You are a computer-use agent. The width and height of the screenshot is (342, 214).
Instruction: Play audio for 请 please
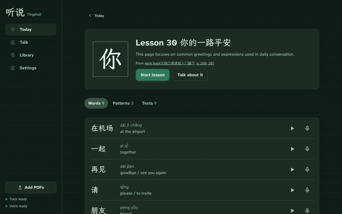292,190
